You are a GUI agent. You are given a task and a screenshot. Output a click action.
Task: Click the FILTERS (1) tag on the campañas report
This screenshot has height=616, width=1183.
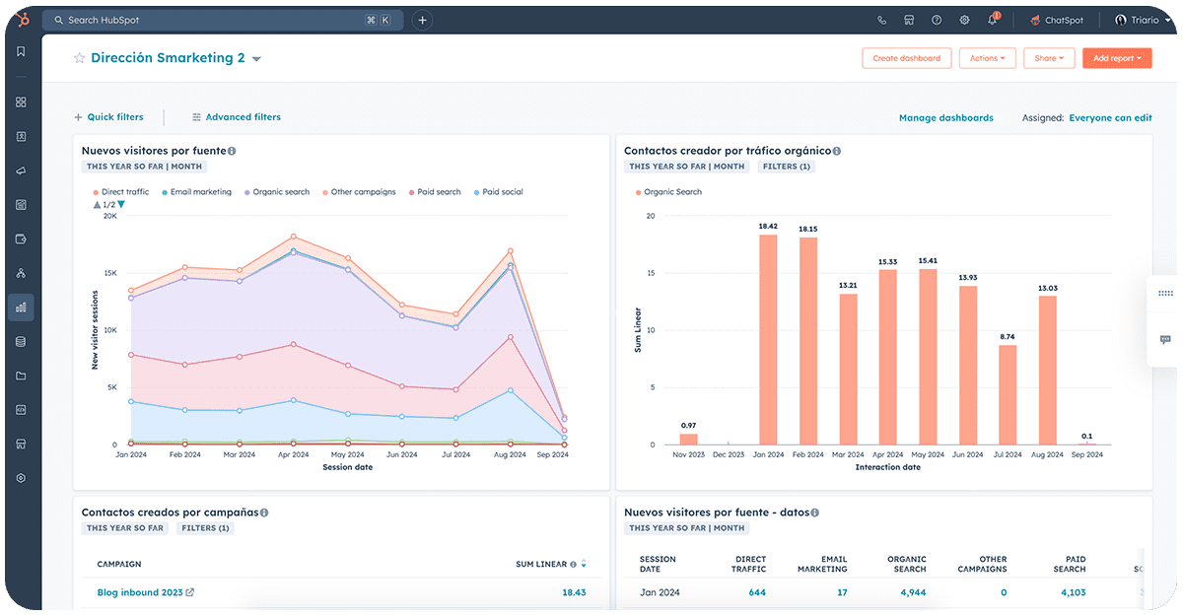[205, 528]
